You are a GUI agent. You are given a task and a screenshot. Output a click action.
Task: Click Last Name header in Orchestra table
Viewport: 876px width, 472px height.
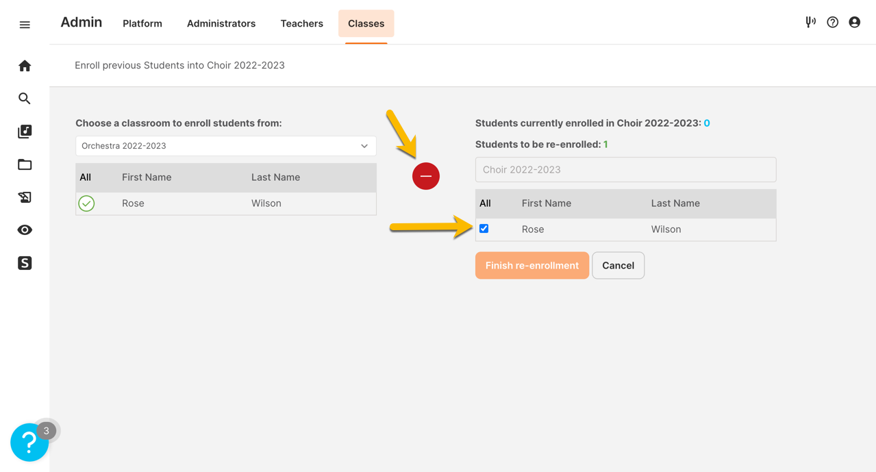pyautogui.click(x=275, y=177)
